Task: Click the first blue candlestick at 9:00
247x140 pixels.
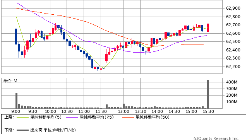Action: (x=16, y=36)
